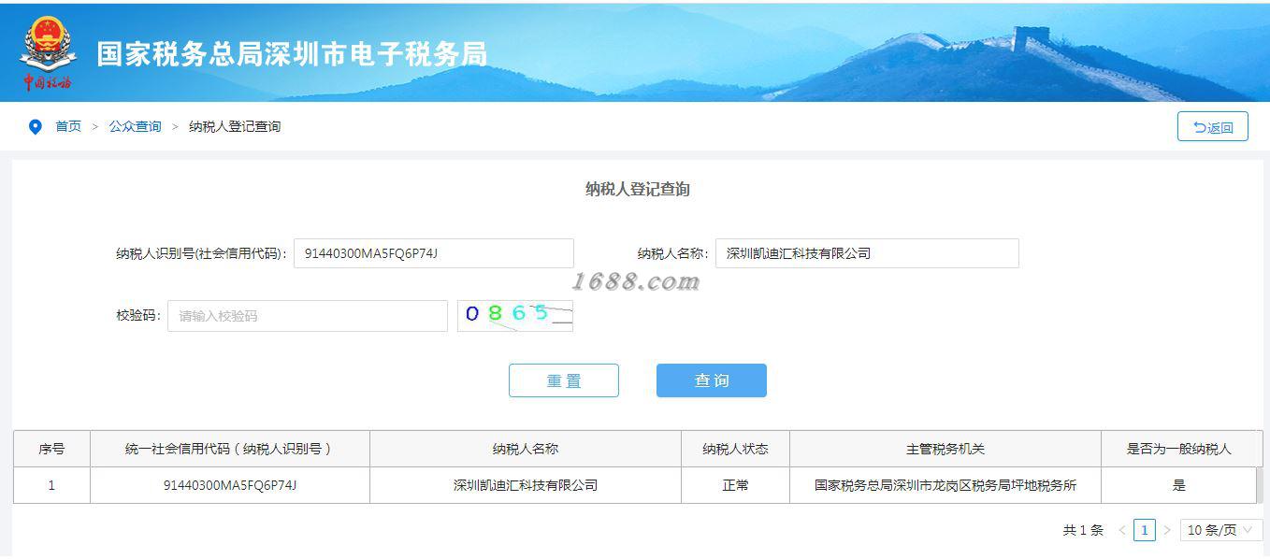Click the location pin breadcrumb icon
The image size is (1270, 559).
[x=36, y=127]
